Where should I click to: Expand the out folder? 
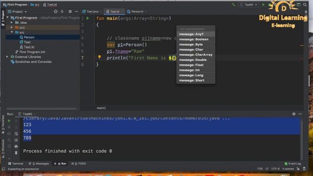[x=12, y=27]
